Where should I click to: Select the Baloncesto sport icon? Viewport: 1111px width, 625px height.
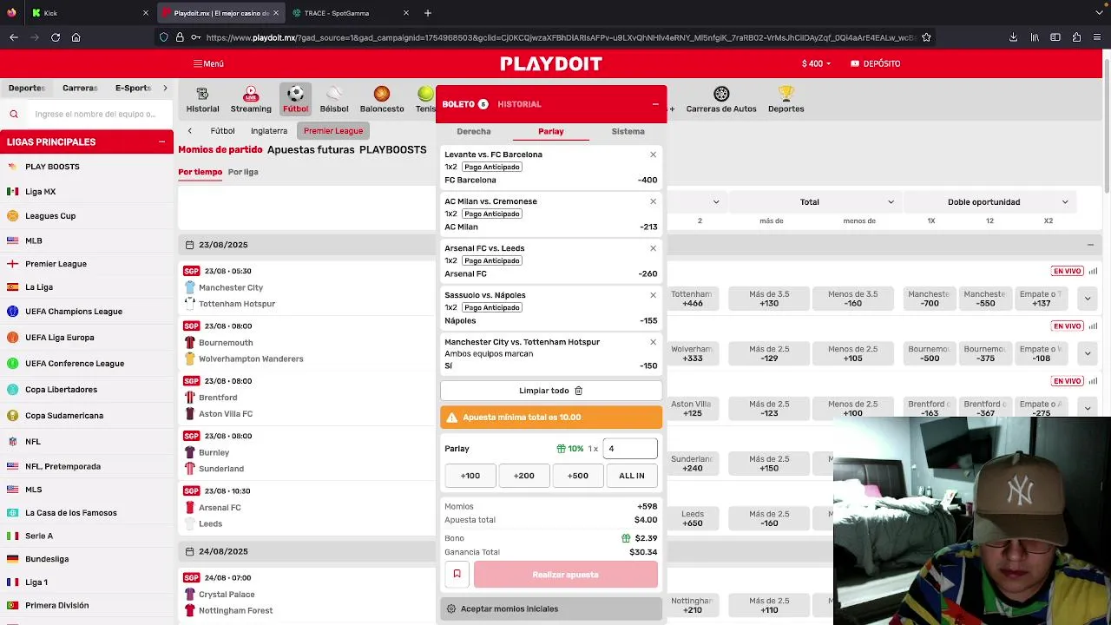(382, 99)
